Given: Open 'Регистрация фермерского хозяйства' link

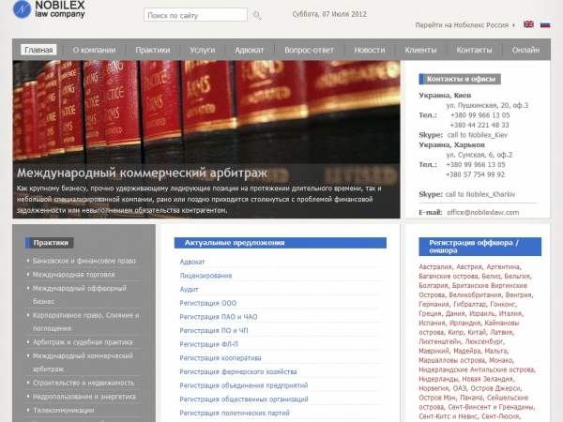Looking at the screenshot, I should [238, 371].
